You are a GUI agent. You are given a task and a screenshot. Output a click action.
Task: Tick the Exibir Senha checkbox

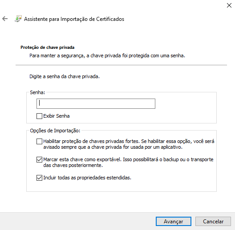click(39, 116)
